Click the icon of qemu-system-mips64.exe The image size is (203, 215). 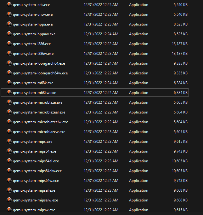click(x=9, y=151)
